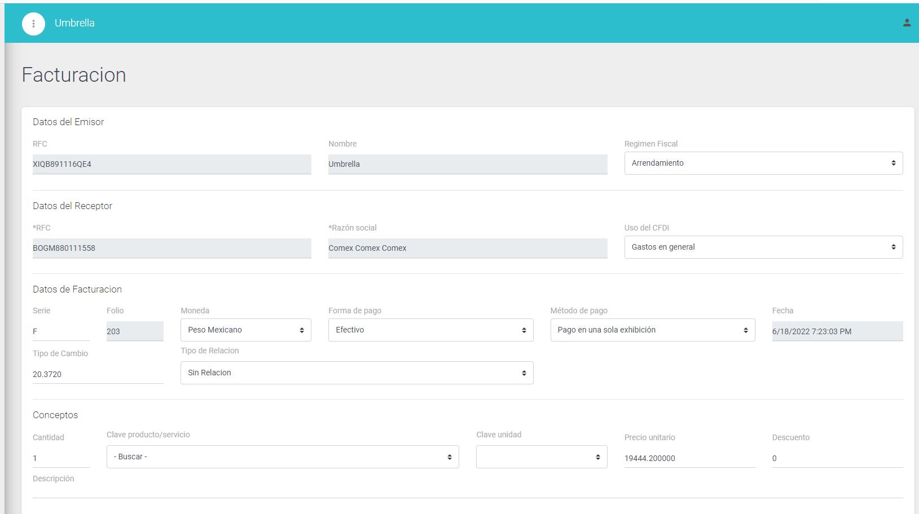Click the Razón social field Comex Comex Comex

(x=468, y=248)
